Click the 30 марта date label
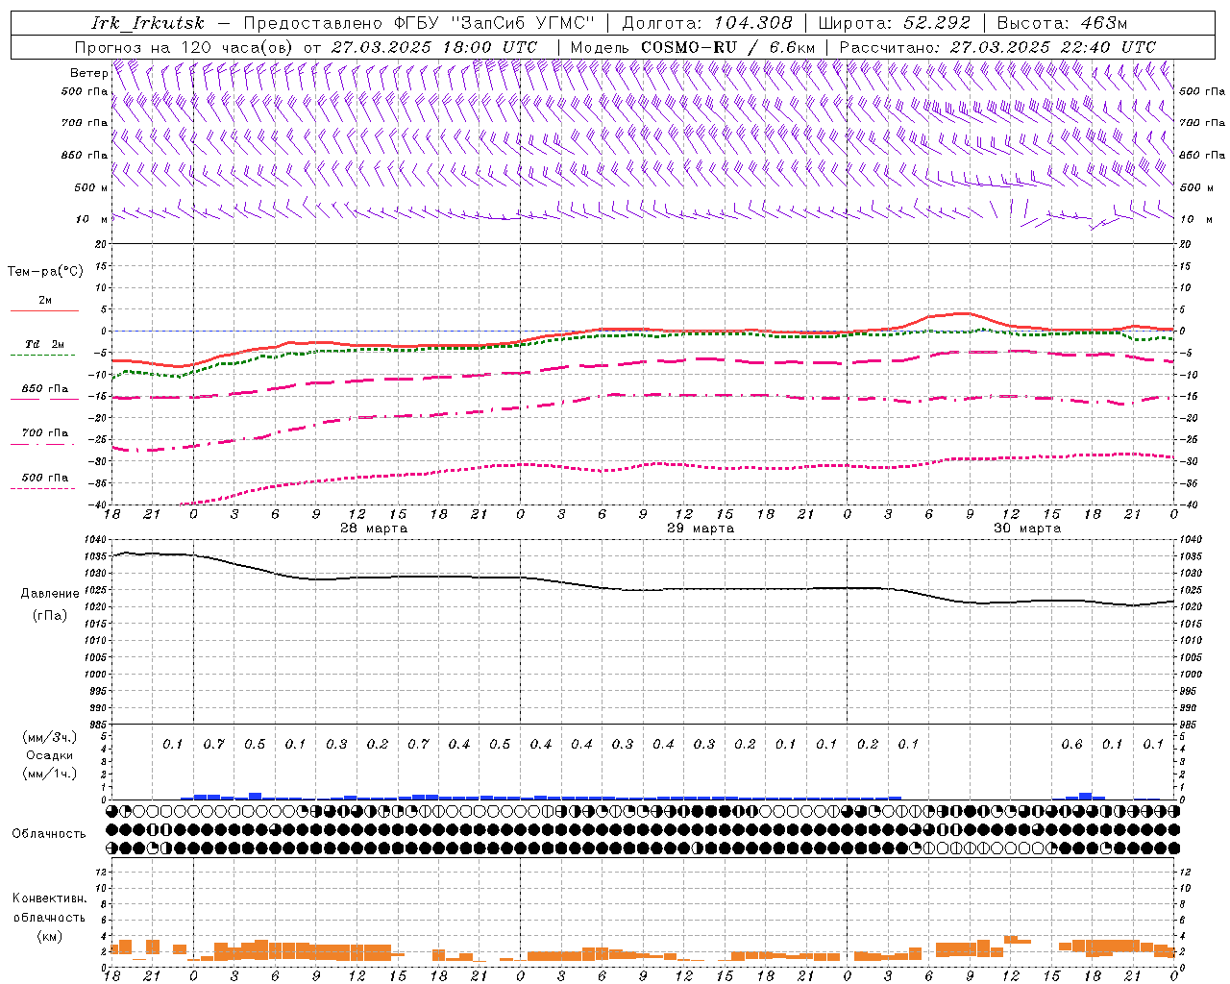Viewport: 1230px width, 984px height. tap(1026, 529)
